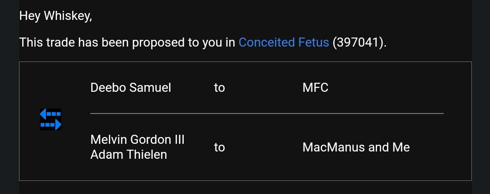Click the right-pointing arrow of swap icon
This screenshot has height=194, width=490.
[x=51, y=125]
